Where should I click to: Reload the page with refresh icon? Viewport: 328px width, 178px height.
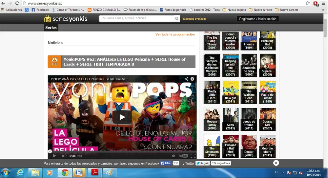point(17,3)
